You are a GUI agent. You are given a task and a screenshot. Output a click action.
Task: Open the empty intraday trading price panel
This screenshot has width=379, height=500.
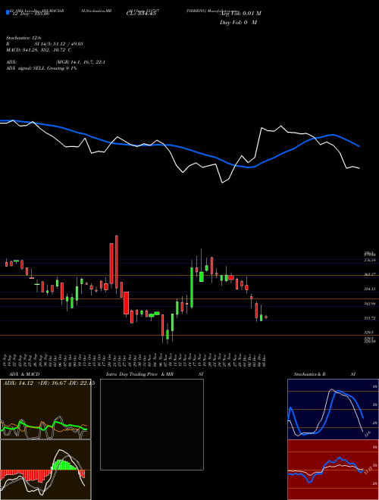[152, 424]
